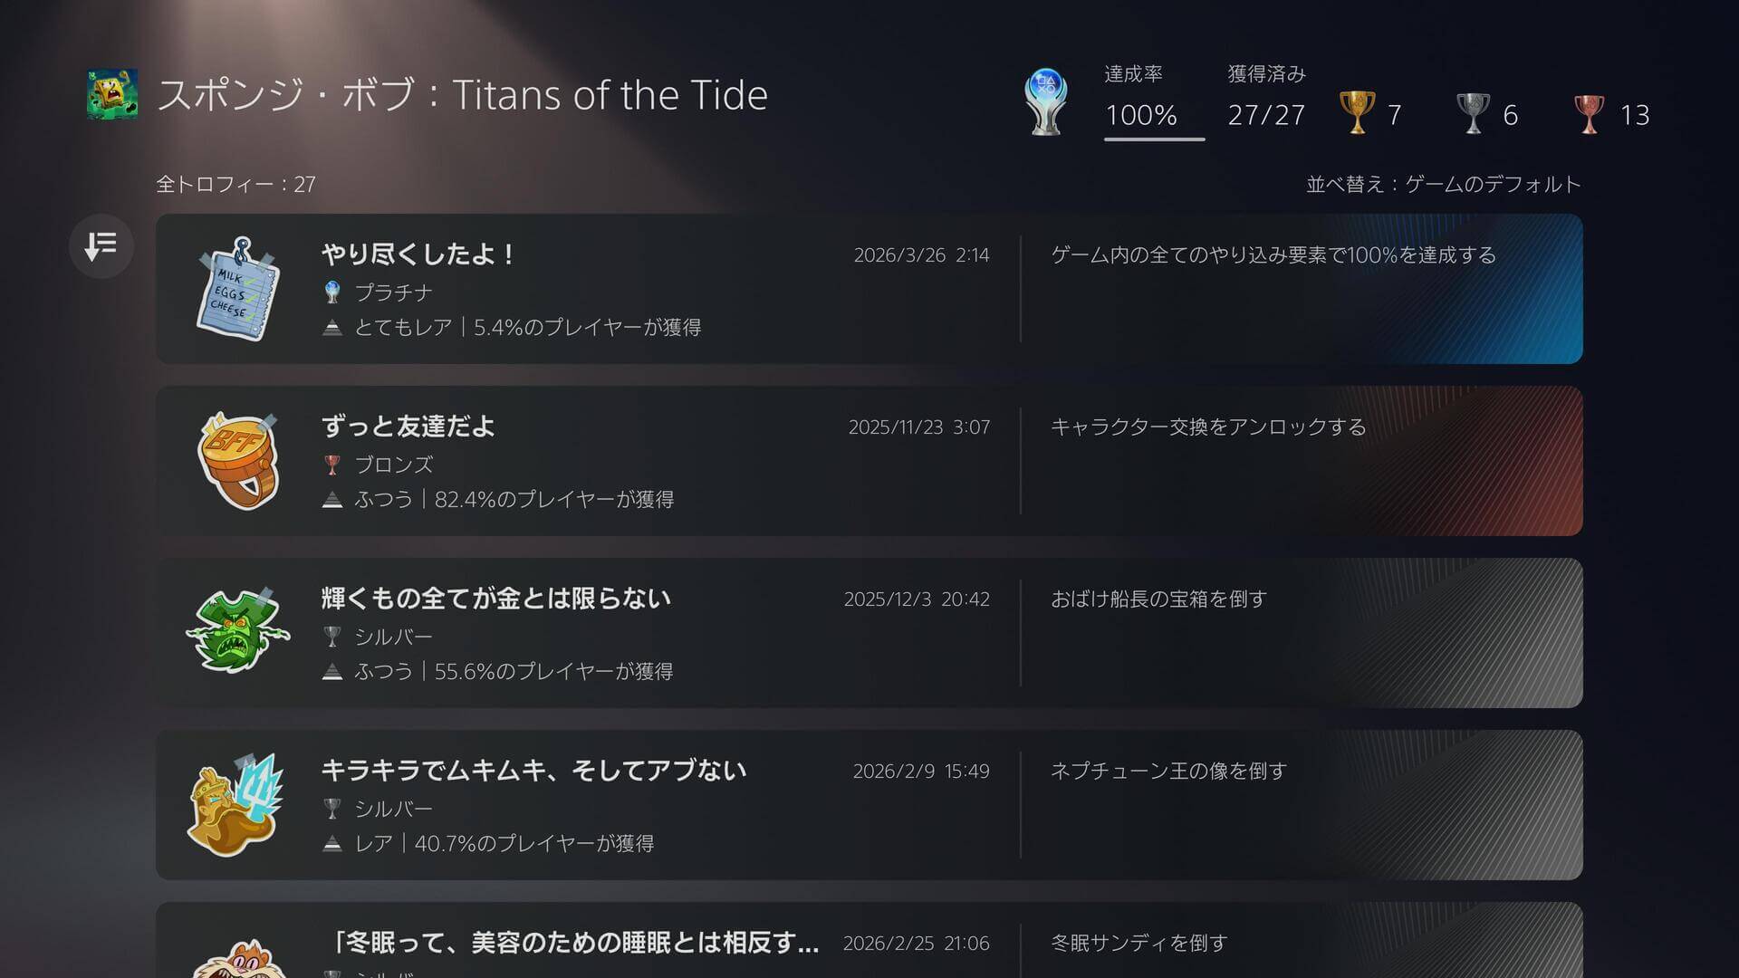This screenshot has height=978, width=1739.
Task: Select the platinum trophy icon in header
Action: 1045,101
